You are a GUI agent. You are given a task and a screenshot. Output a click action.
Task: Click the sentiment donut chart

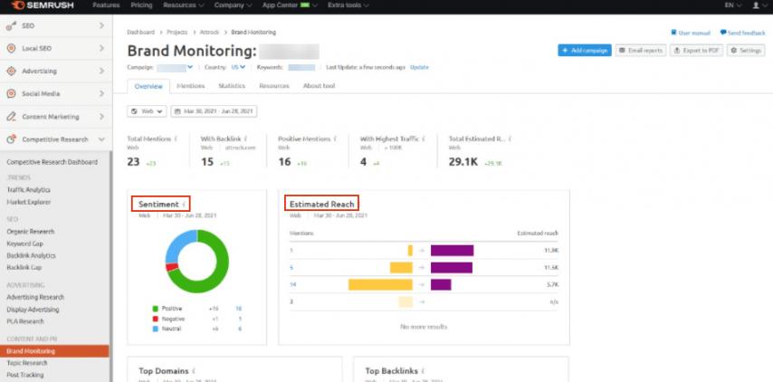[197, 262]
